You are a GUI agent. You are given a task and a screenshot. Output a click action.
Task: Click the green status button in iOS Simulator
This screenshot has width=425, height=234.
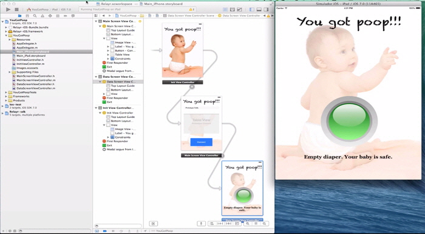click(349, 122)
